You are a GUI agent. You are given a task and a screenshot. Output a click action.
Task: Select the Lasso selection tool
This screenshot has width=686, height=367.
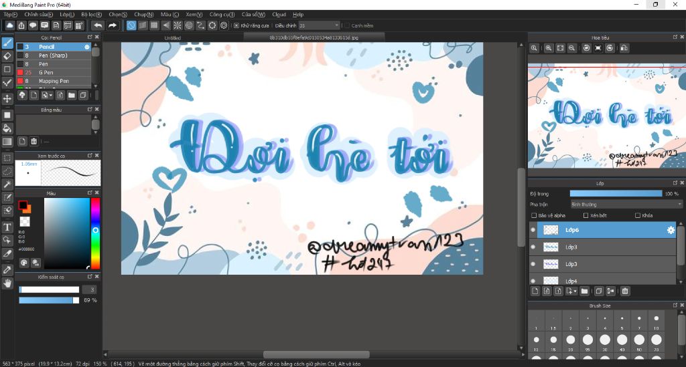[7, 171]
